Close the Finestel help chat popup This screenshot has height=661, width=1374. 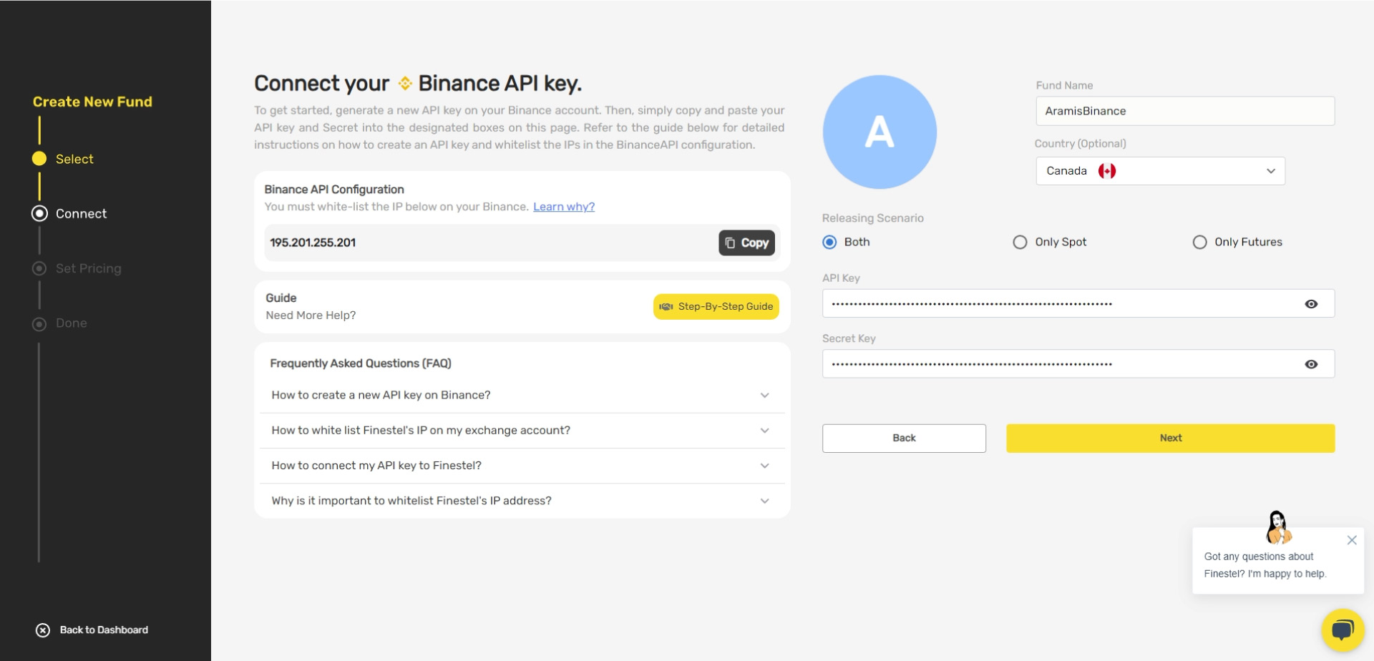point(1352,540)
